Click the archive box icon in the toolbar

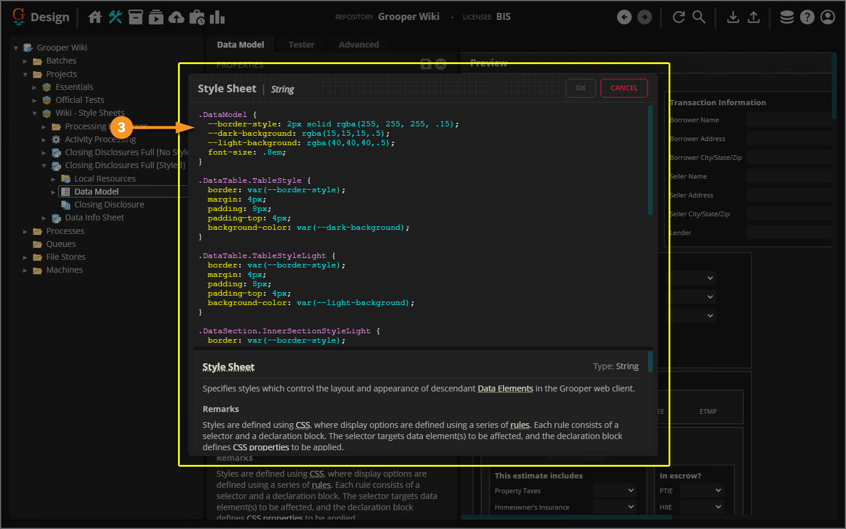pos(136,17)
